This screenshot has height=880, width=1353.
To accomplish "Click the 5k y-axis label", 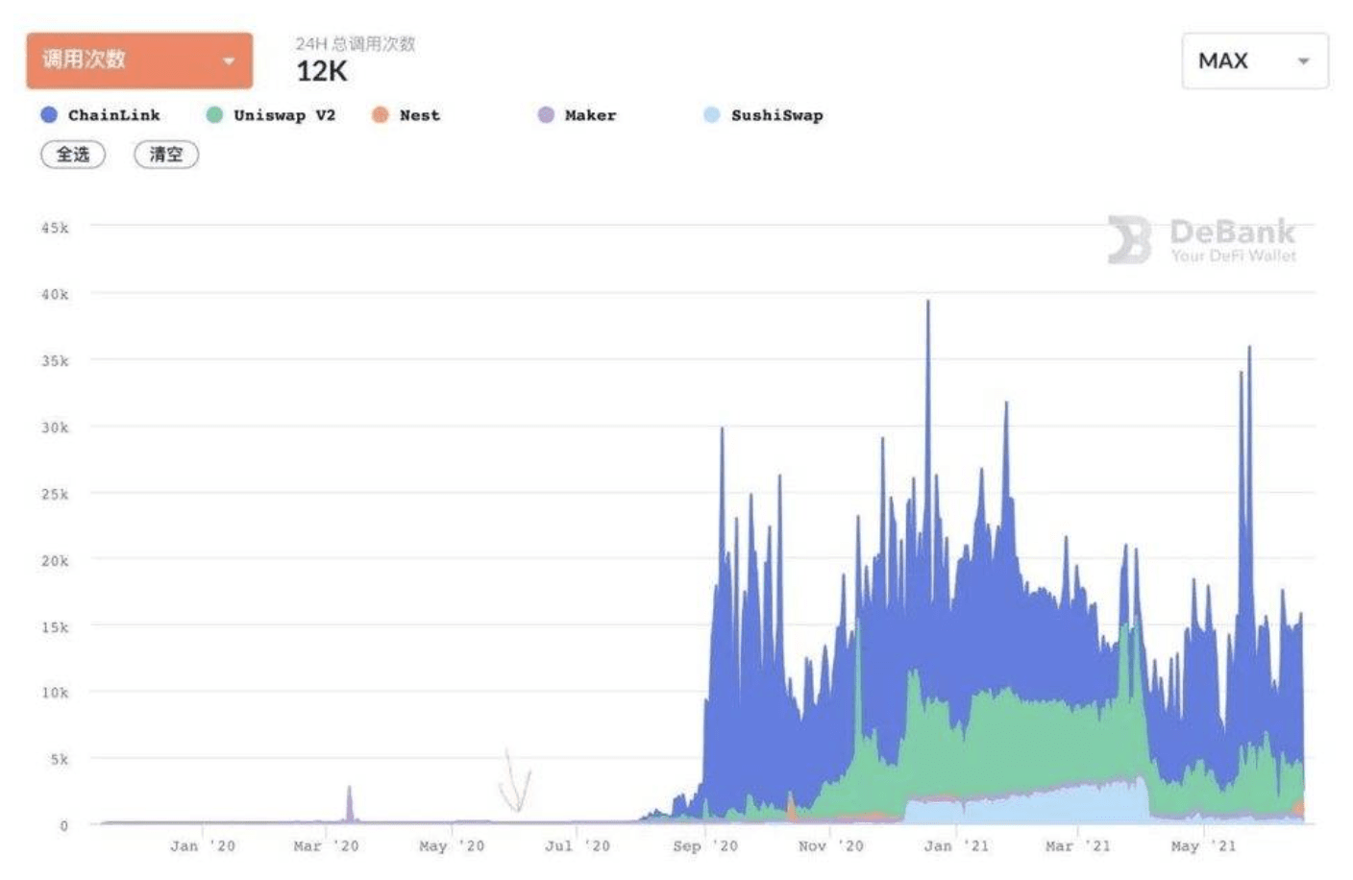I will click(60, 760).
